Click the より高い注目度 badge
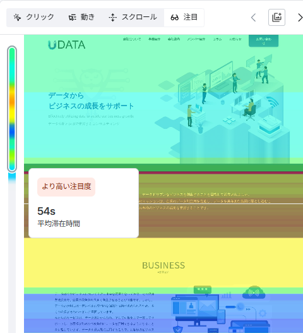This screenshot has height=333, width=303. coord(66,186)
